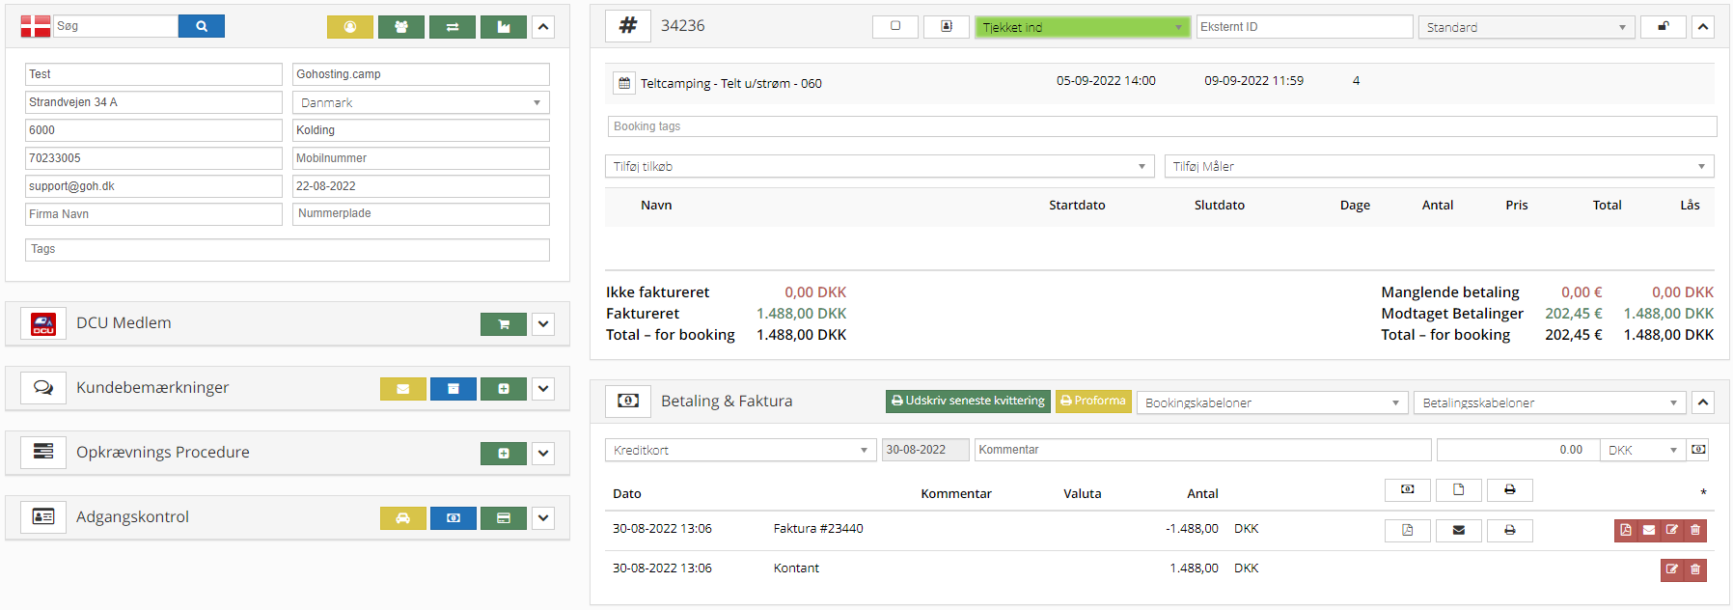Expand the Opkrævnings Procedure panel
Viewport: 1733px width, 610px height.
[543, 454]
